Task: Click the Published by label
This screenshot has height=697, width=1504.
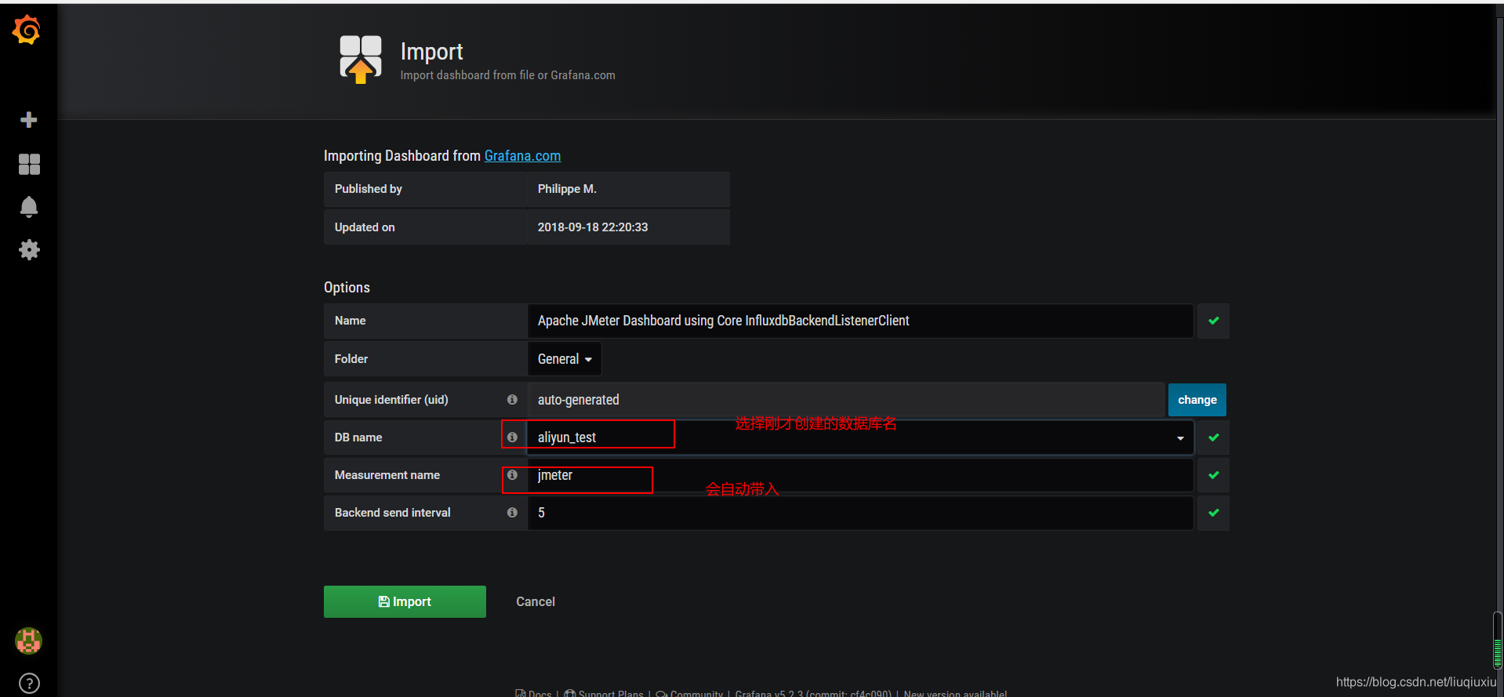Action: [x=369, y=189]
